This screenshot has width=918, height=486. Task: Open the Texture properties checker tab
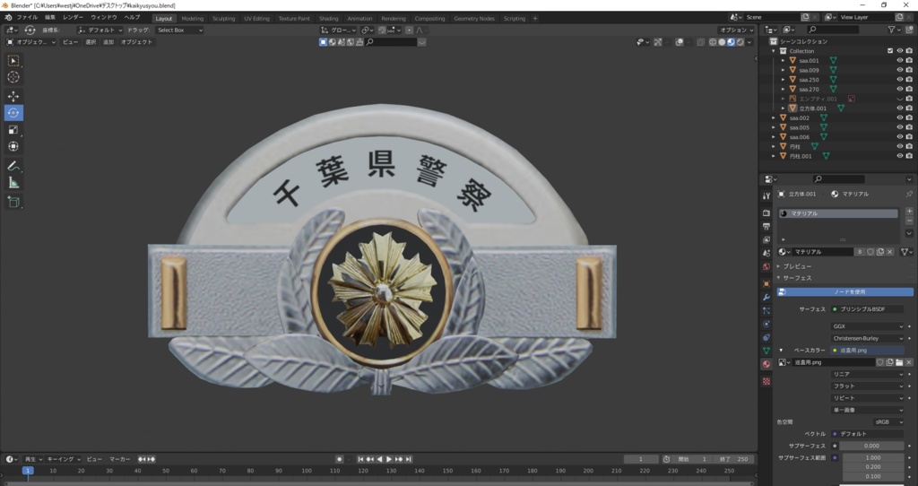pyautogui.click(x=766, y=381)
